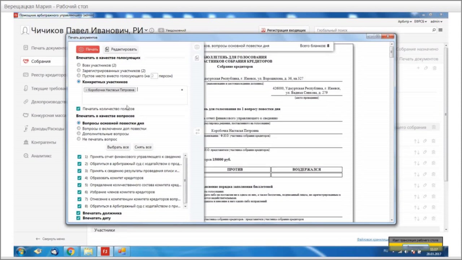The image size is (462, 260).
Task: Select Вопросы о включении доп повестки
Action: point(79,129)
